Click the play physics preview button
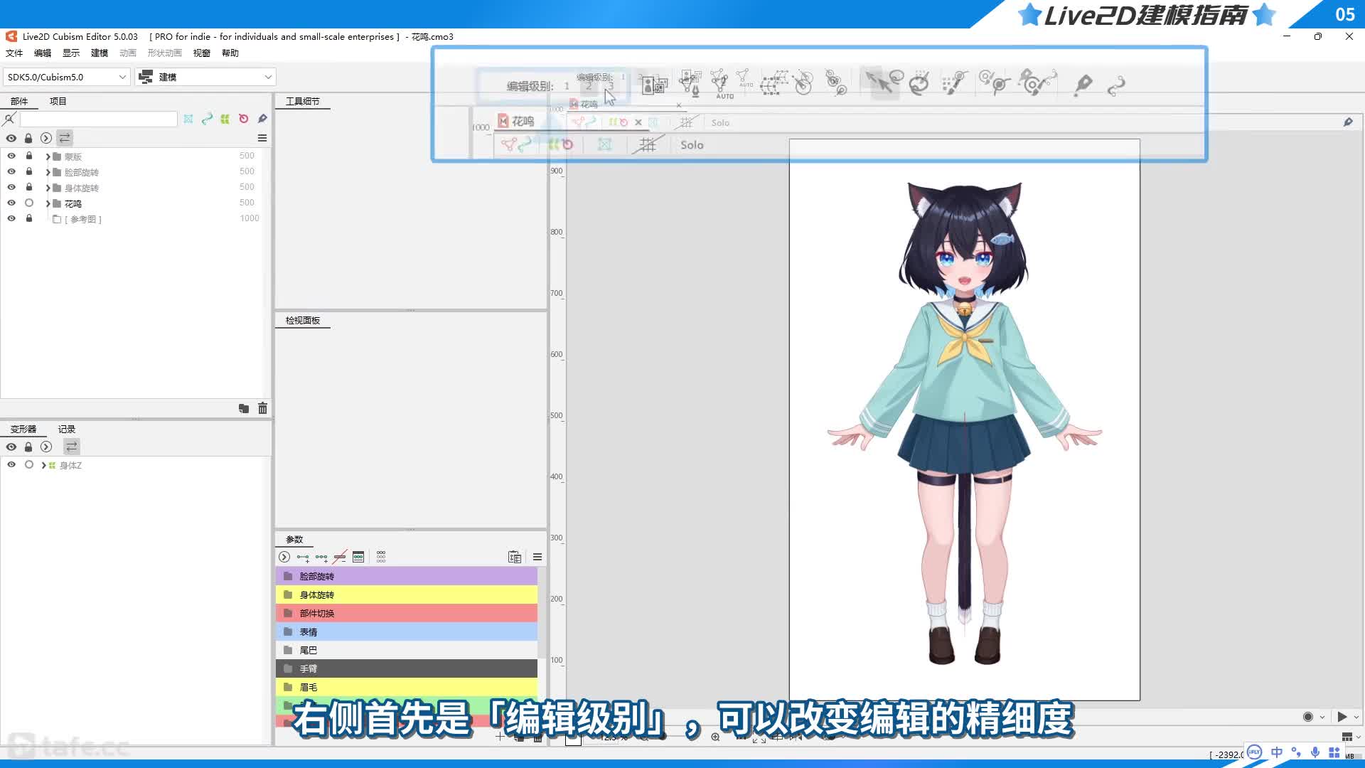The height and width of the screenshot is (768, 1365). coord(1342,717)
